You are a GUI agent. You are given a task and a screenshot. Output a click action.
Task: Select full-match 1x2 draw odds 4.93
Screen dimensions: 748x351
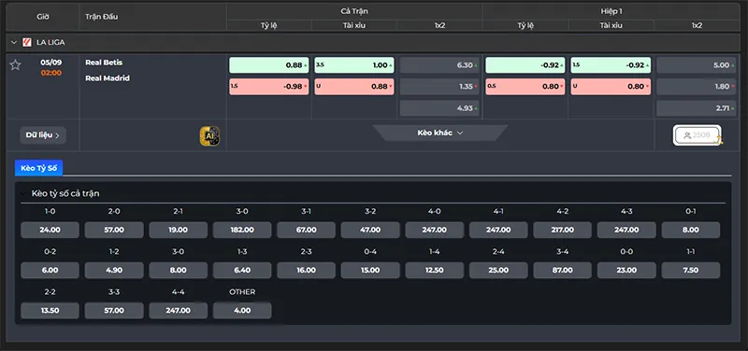(439, 108)
